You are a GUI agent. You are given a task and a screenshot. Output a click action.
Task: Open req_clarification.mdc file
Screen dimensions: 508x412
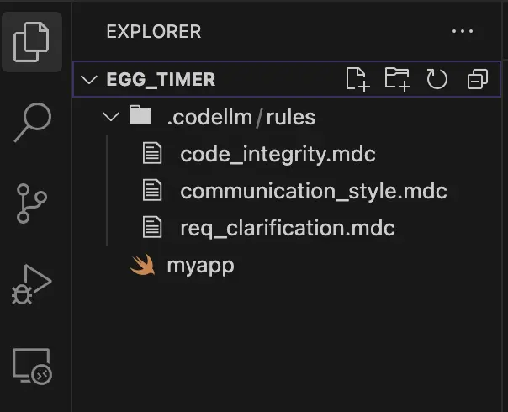tap(287, 228)
